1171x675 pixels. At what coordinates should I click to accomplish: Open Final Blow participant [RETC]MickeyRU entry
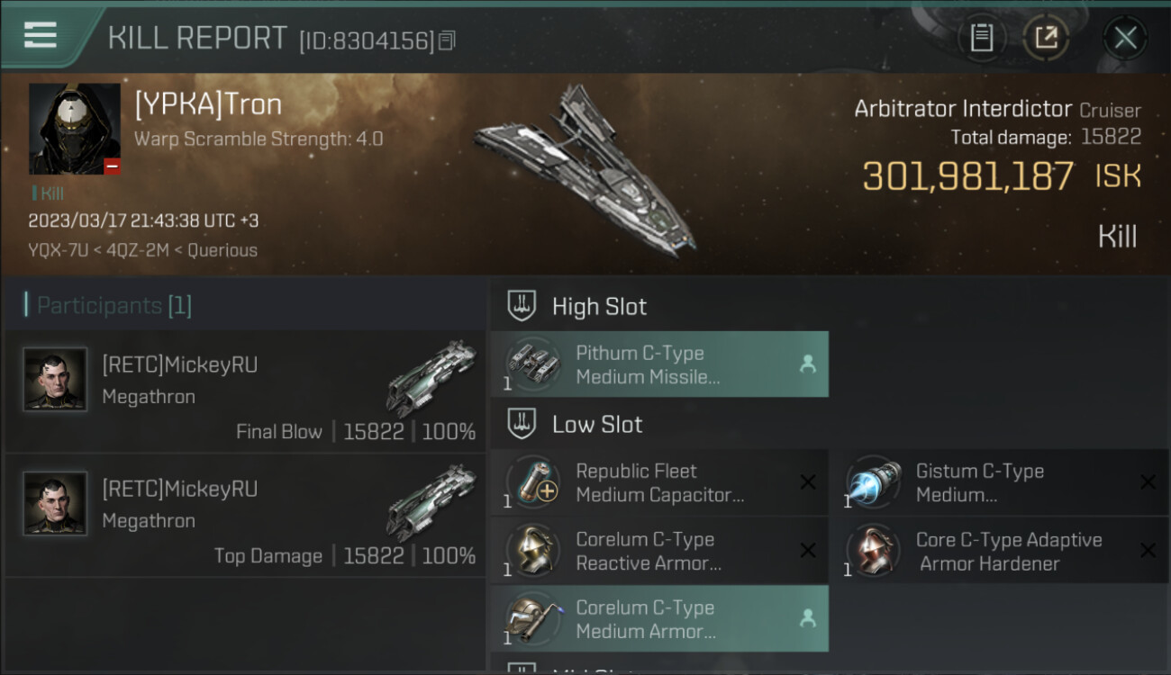pyautogui.click(x=245, y=391)
